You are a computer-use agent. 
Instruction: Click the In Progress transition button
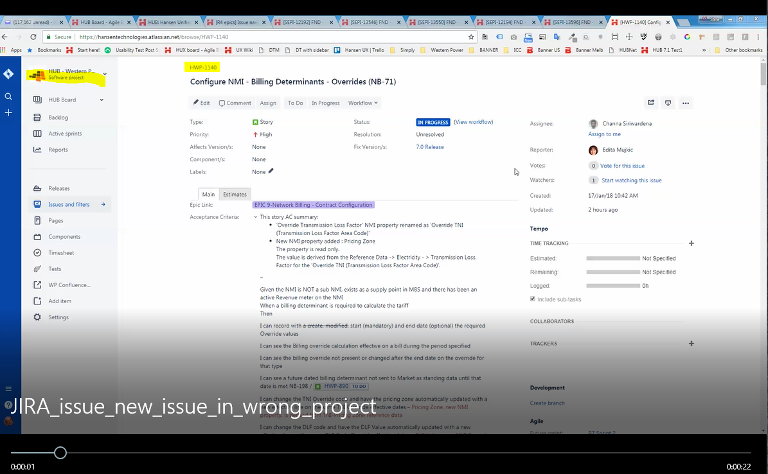pyautogui.click(x=326, y=103)
